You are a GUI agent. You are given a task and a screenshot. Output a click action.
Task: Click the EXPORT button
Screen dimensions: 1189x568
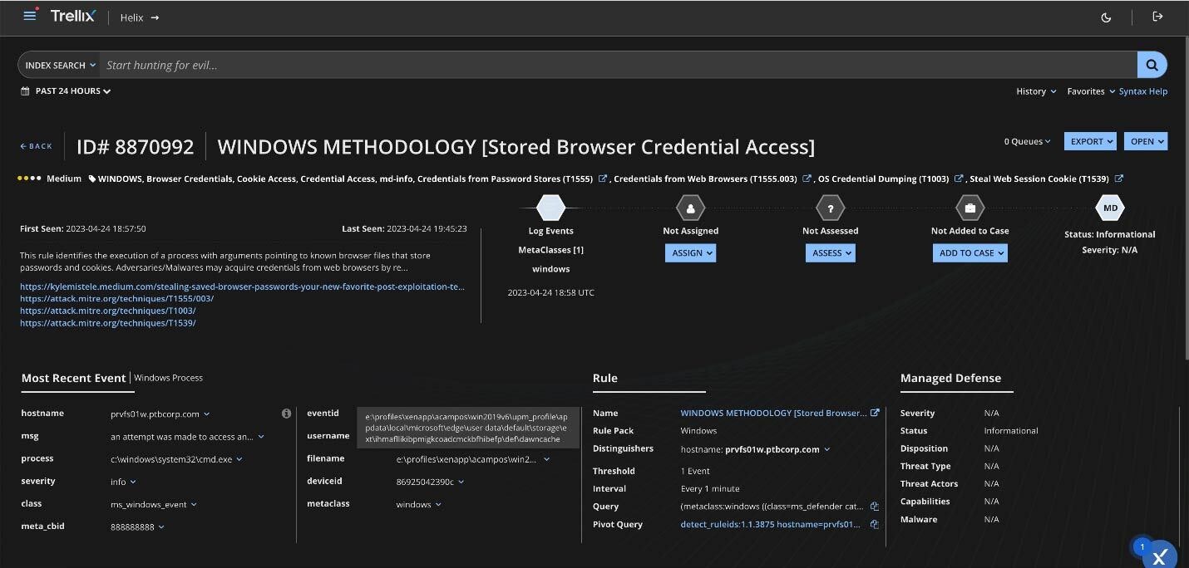[x=1090, y=141]
